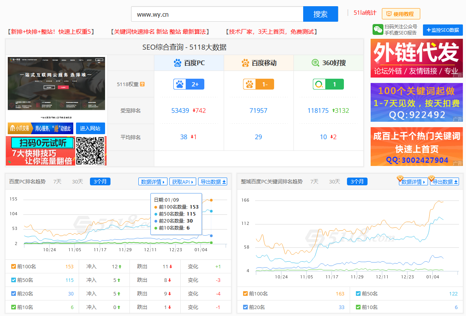The height and width of the screenshot is (316, 466).
Task: Click the VIP diamond icon above 整域 导出数据
Action: coord(431,178)
